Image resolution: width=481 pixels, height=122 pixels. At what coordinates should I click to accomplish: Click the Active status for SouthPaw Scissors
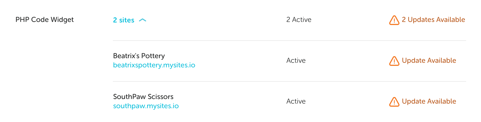coord(296,101)
